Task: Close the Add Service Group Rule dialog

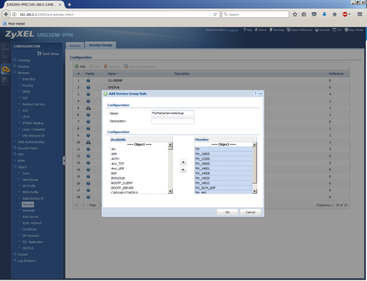Action: [260, 94]
